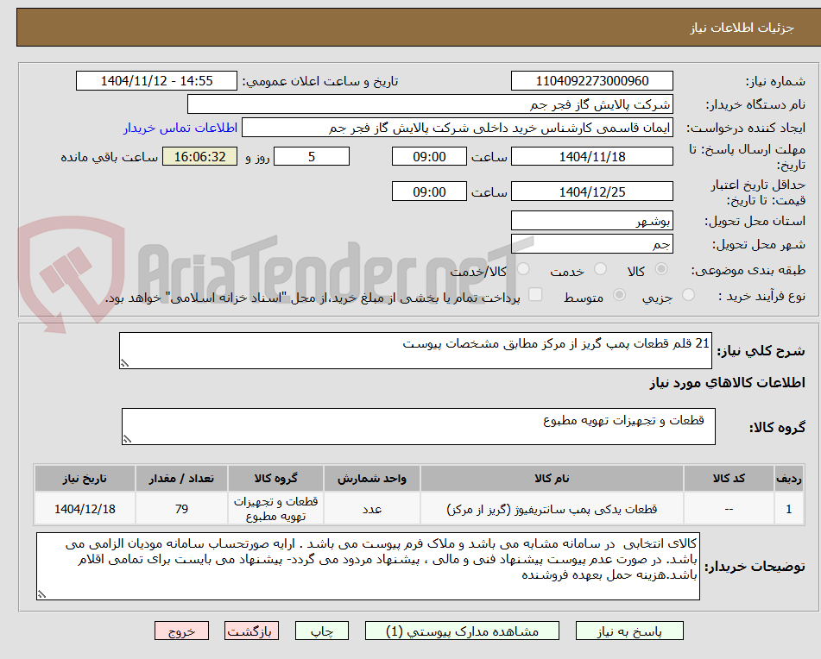Click the remaining days field showing 5
The image size is (821, 659).
pyautogui.click(x=312, y=156)
